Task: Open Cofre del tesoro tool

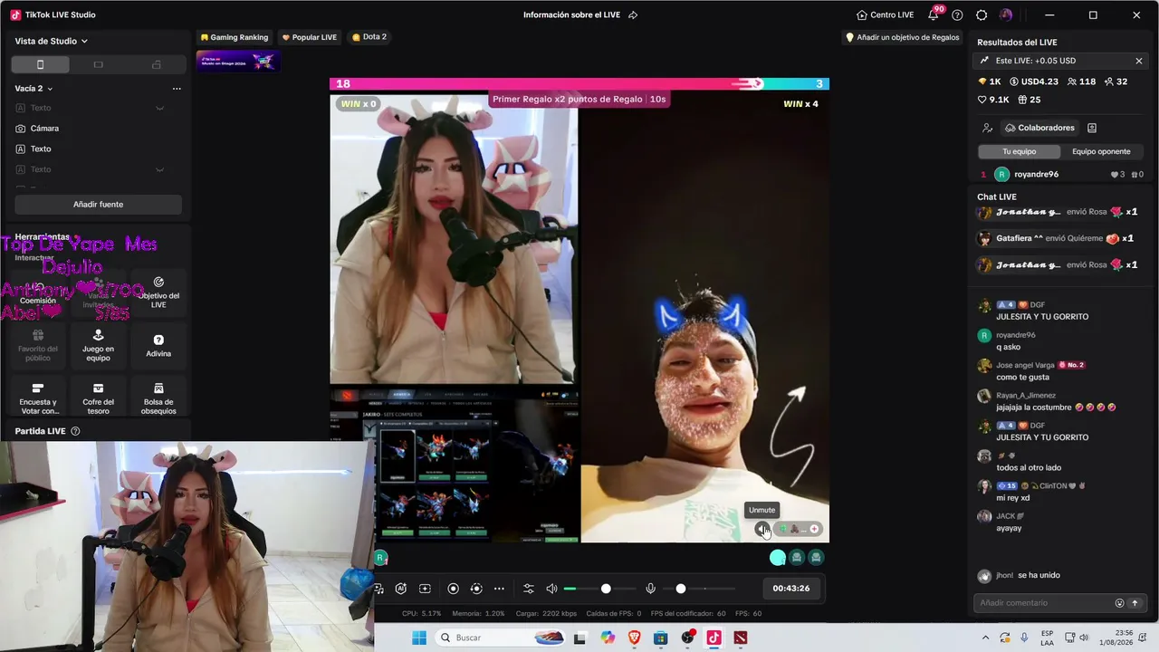Action: [x=98, y=398]
